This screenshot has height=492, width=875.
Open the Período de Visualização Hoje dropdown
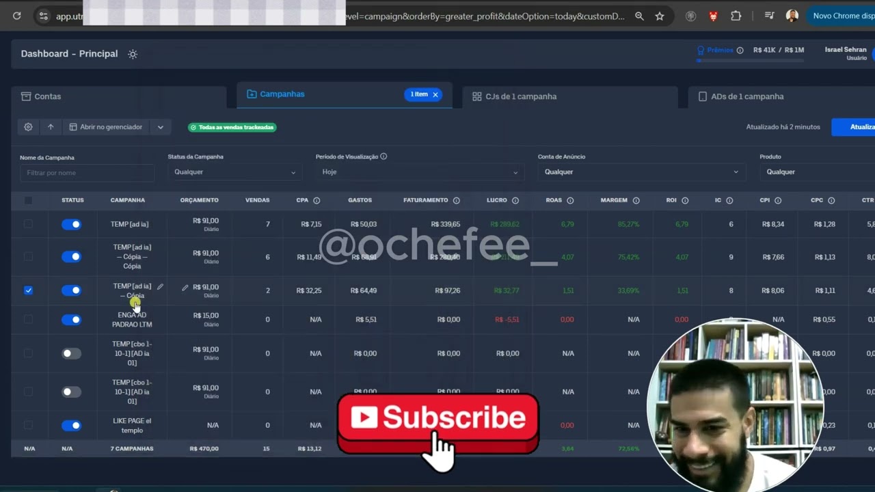point(420,172)
